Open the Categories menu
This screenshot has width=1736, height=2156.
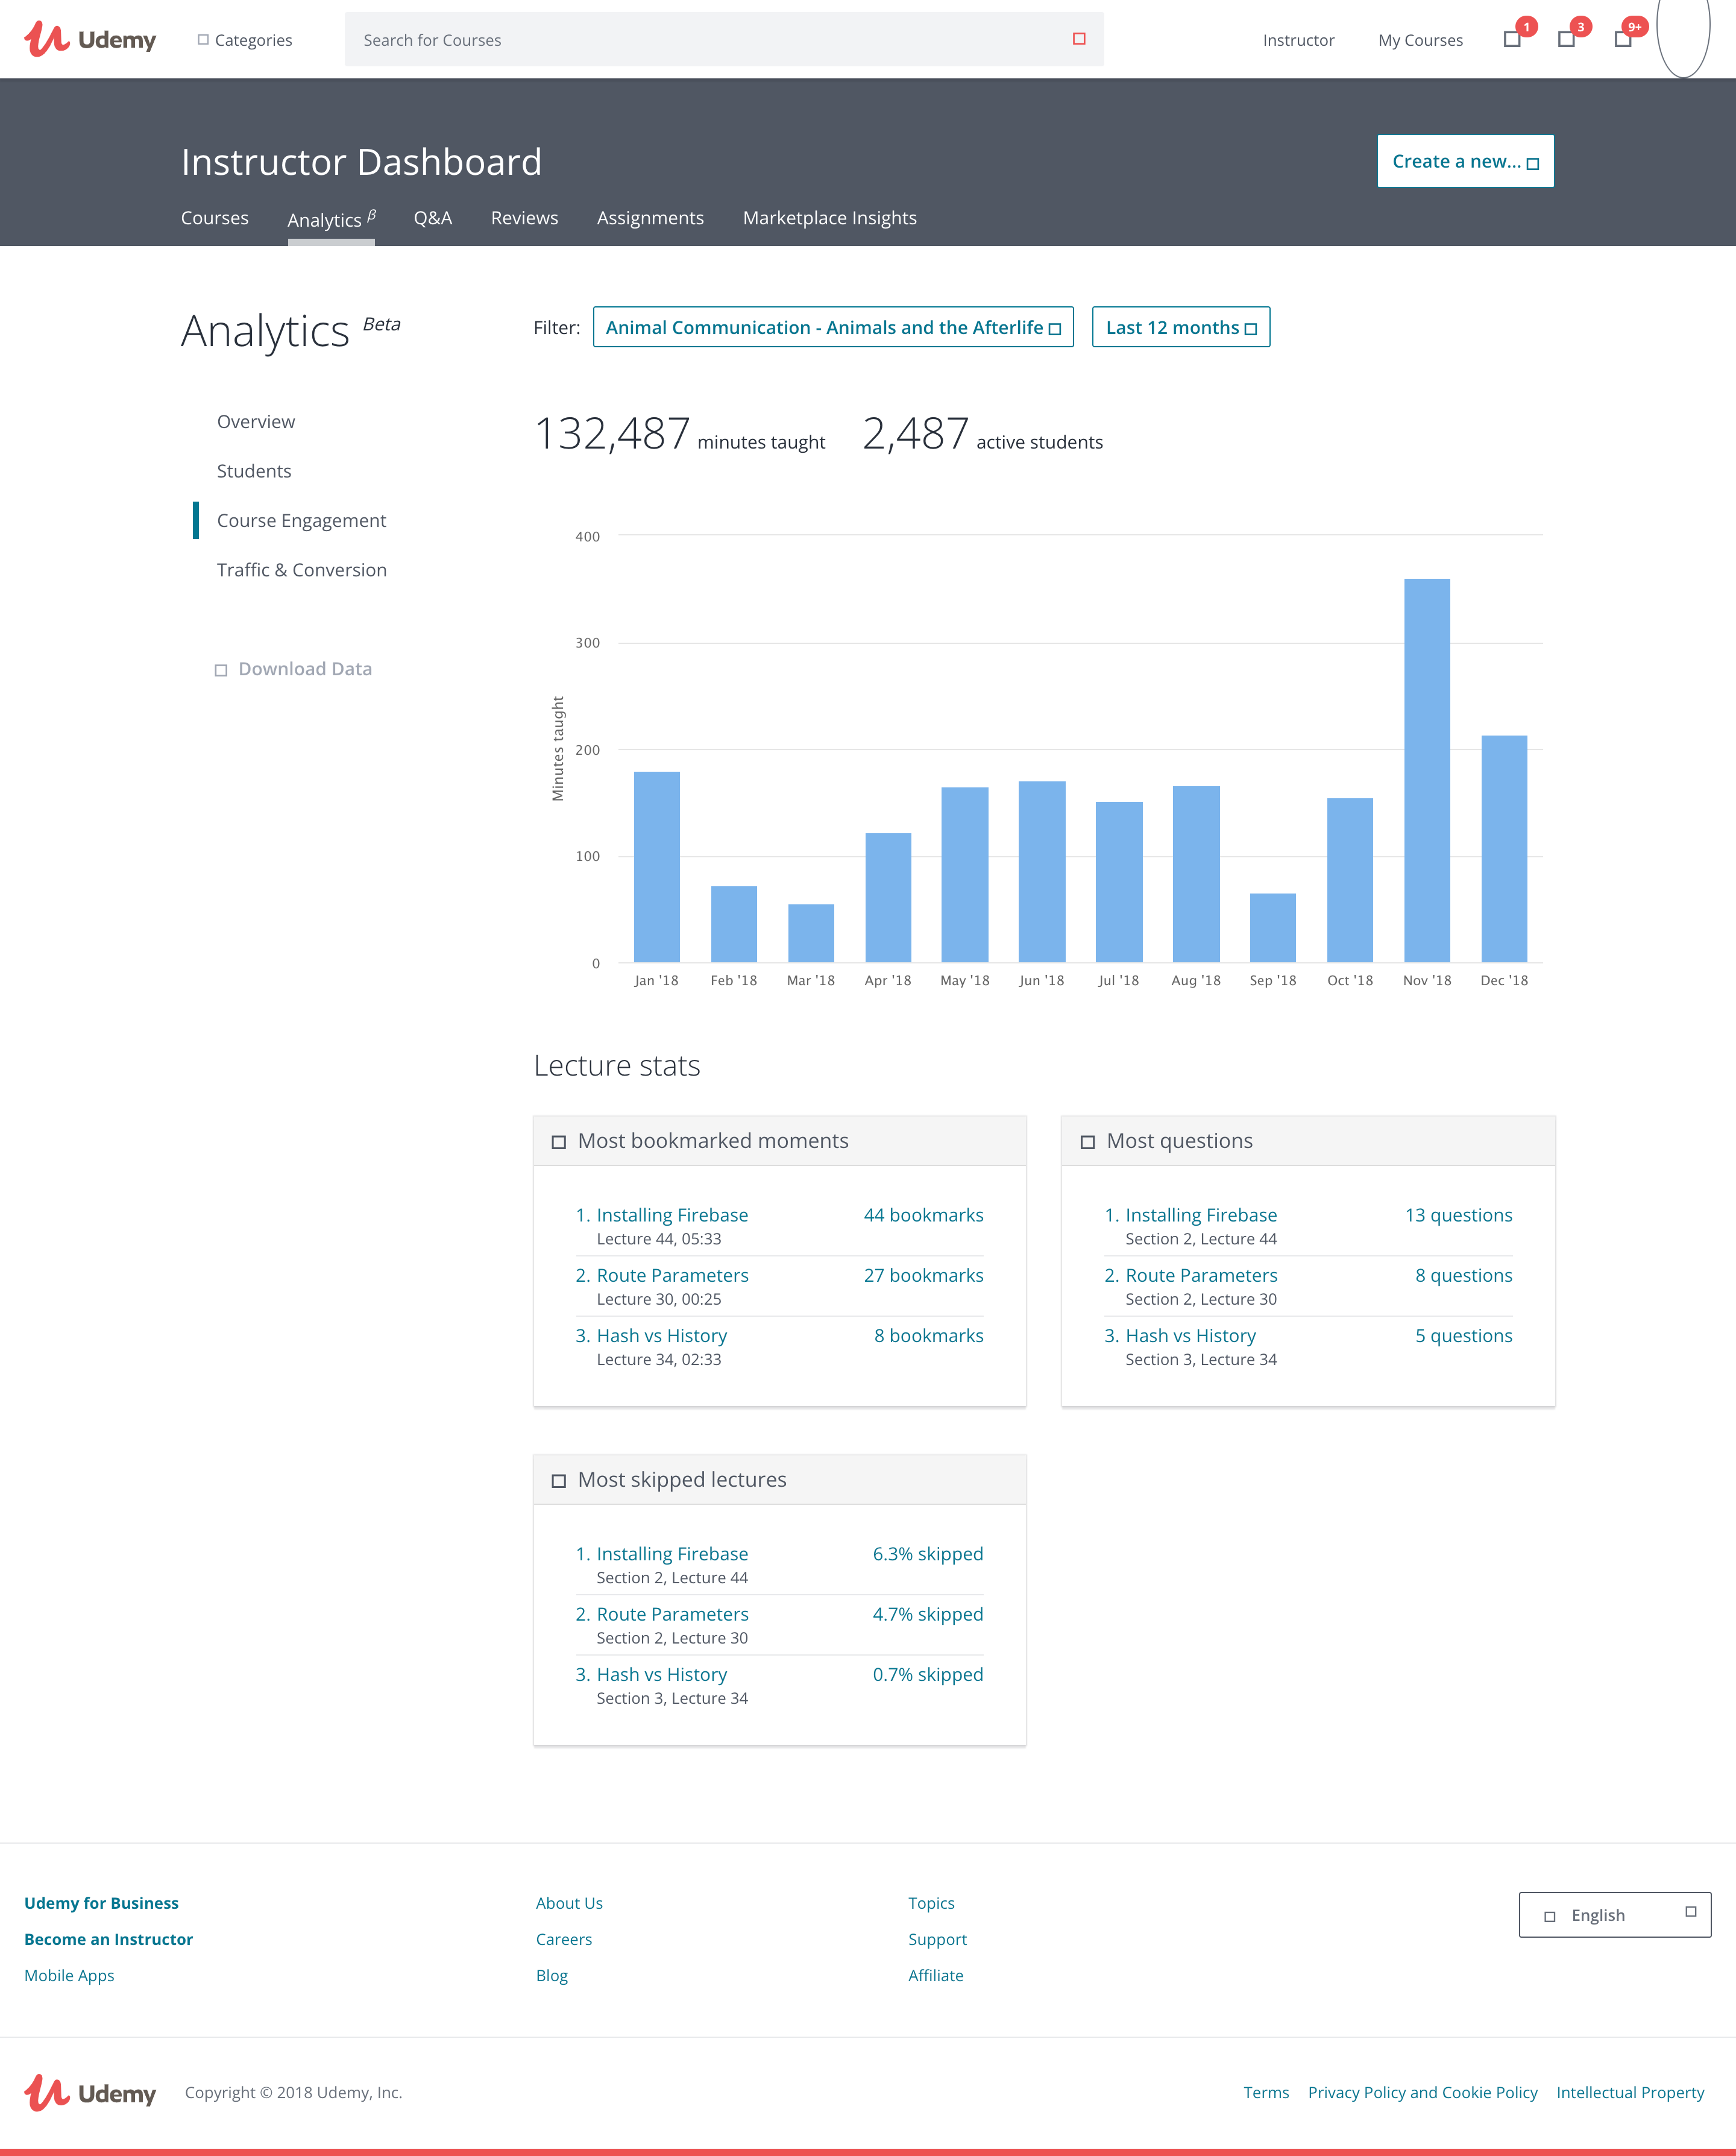(245, 40)
